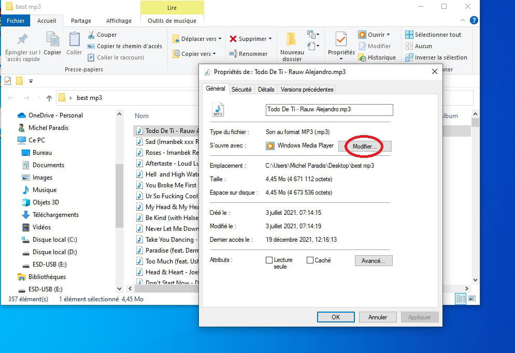Click the Supprimer red X icon

233,39
